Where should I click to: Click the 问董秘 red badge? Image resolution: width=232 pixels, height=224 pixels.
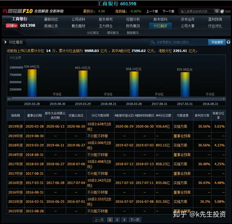(12, 25)
